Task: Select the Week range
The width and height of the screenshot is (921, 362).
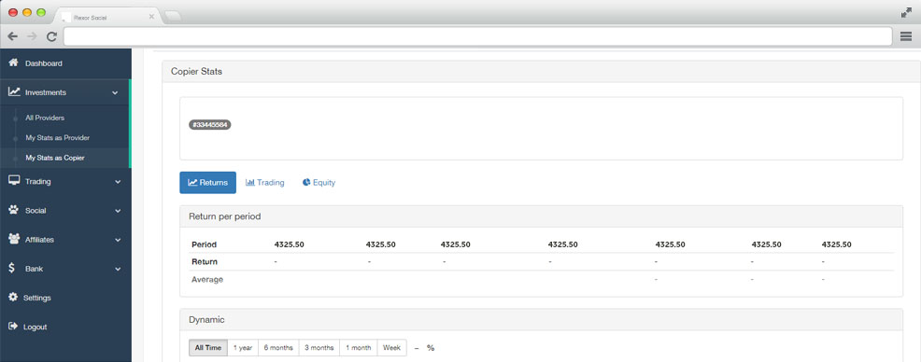Action: click(x=391, y=348)
